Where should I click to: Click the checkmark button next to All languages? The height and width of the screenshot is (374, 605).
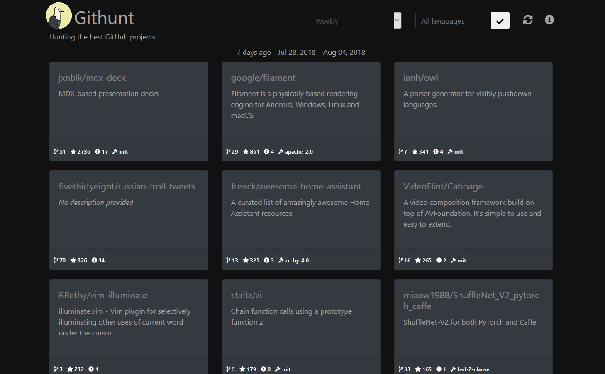(500, 21)
